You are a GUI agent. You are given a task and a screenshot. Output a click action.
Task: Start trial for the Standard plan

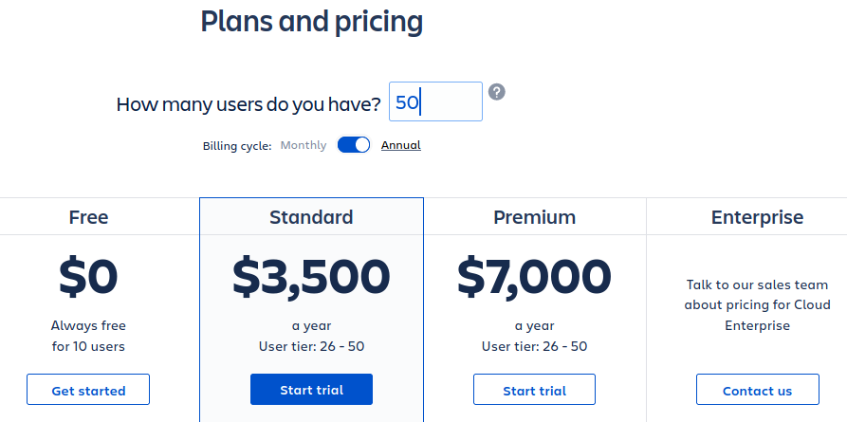[x=311, y=390]
